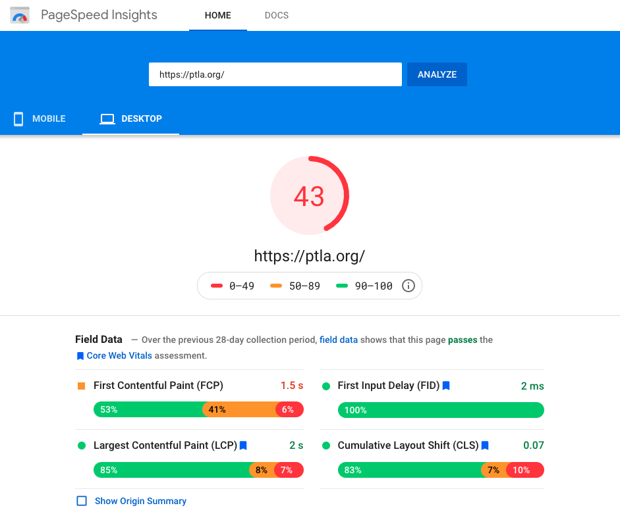Click the desktop laptop icon
The width and height of the screenshot is (620, 514).
pos(107,119)
